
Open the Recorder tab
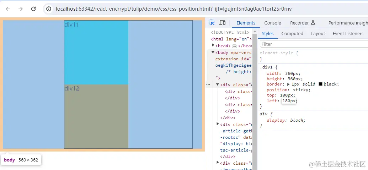coord(303,23)
